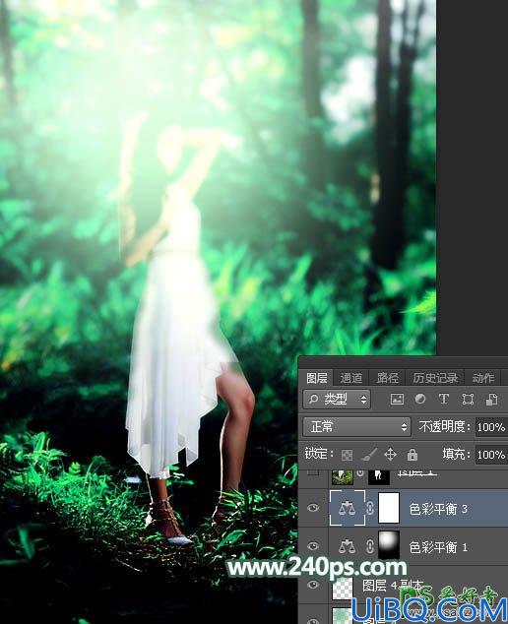Select white layer mask of 色彩平衡 3

point(389,508)
